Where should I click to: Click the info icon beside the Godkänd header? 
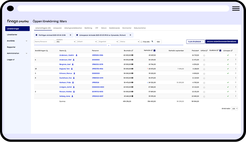click(x=220, y=51)
